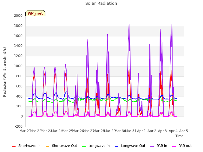Image resolution: width=203 pixels, height=152 pixels.
Task: Click the PAR in peak on Mar 29
Action: (x=108, y=35)
